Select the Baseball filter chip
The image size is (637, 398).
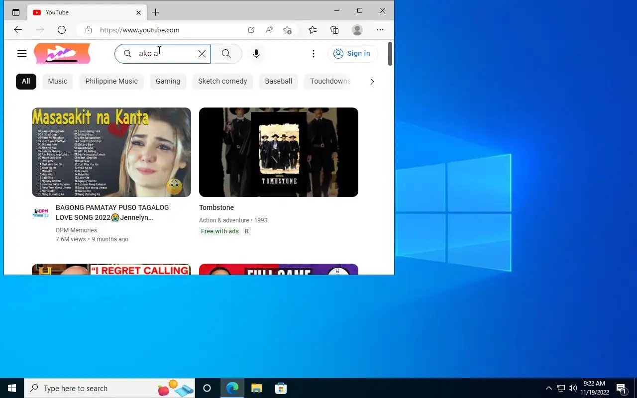279,81
